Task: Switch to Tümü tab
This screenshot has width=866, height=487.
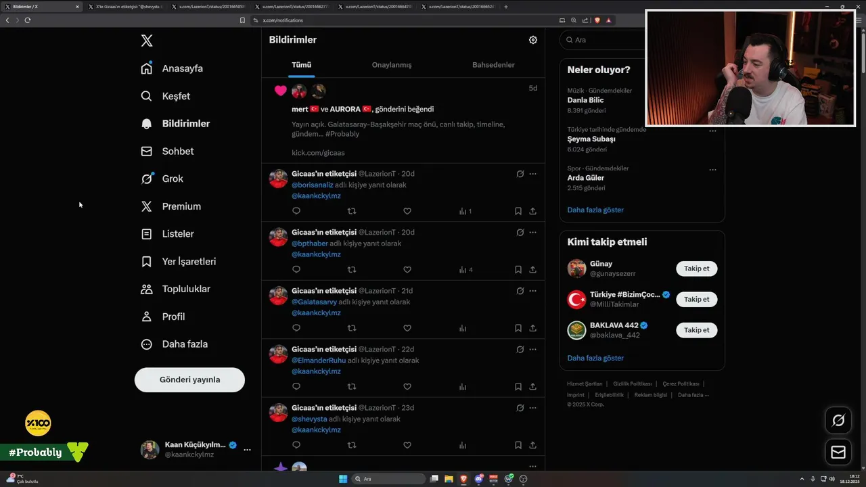Action: point(301,65)
